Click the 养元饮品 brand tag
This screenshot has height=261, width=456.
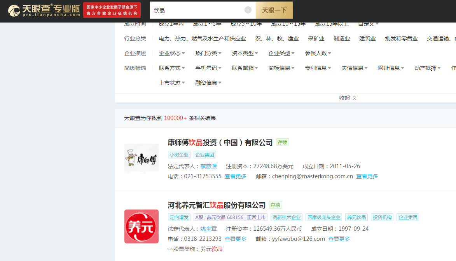tap(356, 217)
